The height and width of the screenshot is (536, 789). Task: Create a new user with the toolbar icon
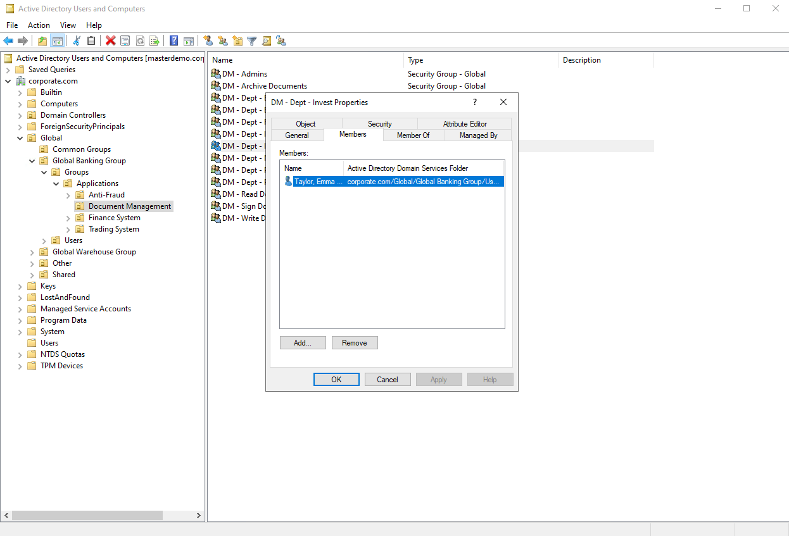pos(208,41)
